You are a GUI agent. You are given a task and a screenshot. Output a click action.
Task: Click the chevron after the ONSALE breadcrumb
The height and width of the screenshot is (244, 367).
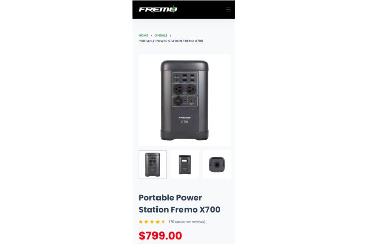pos(171,35)
